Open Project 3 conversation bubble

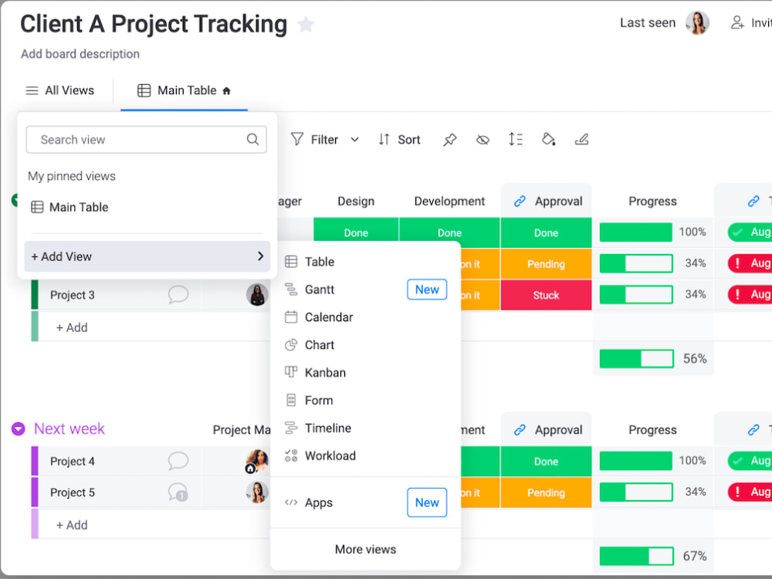click(178, 295)
